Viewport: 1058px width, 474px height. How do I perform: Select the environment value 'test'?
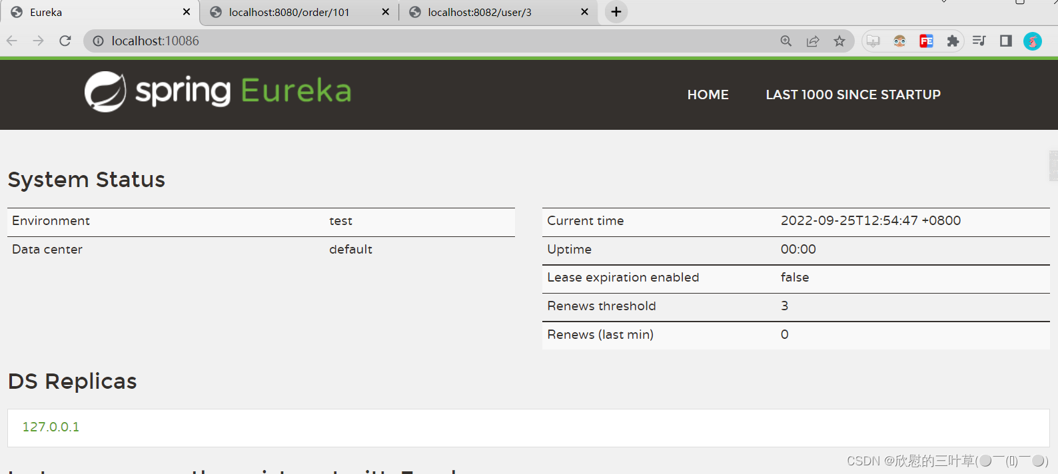pos(340,221)
